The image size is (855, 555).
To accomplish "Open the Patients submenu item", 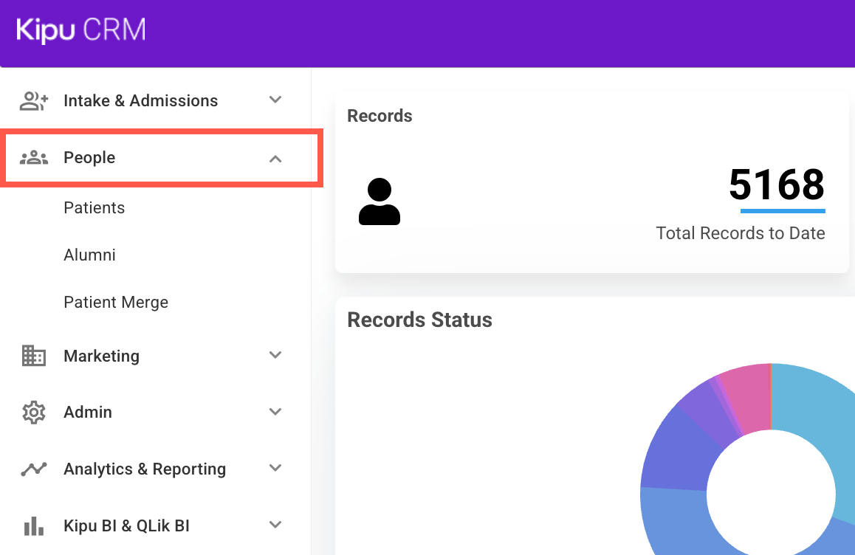I will 95,207.
